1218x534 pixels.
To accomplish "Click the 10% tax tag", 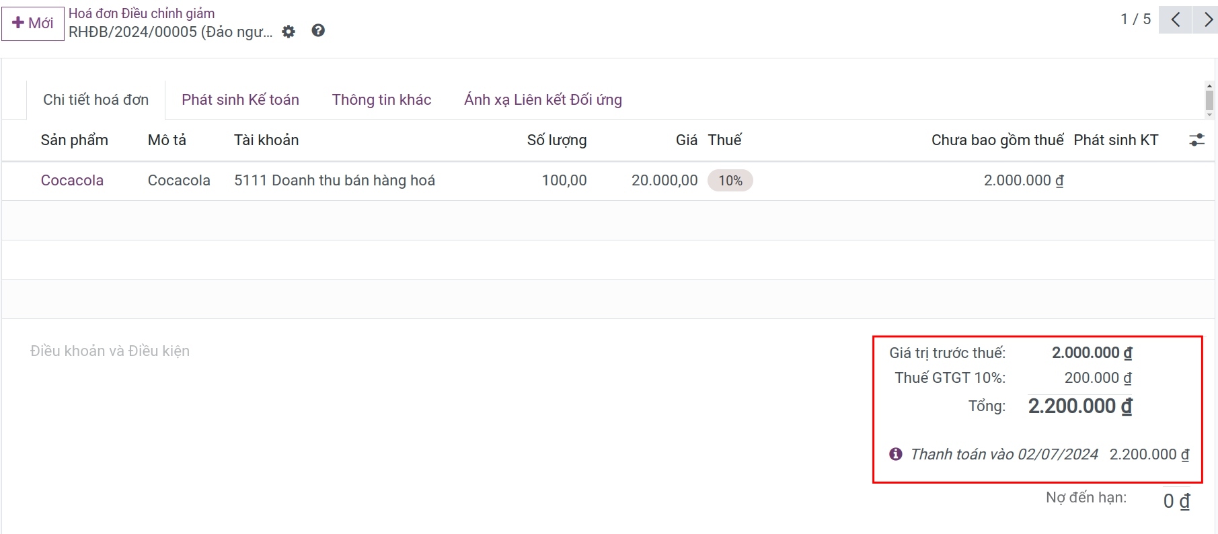I will [730, 181].
